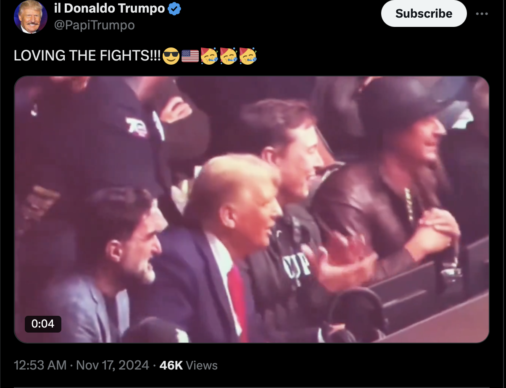Open the il Donaldo Trumpo profile avatar
The width and height of the screenshot is (506, 388).
pyautogui.click(x=30, y=17)
